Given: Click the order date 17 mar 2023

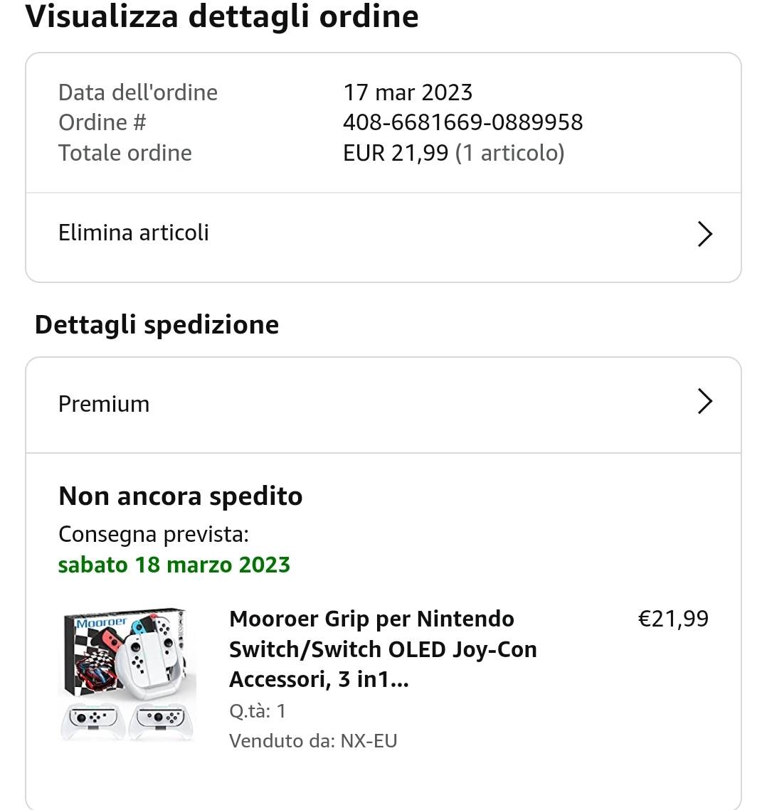Looking at the screenshot, I should [408, 92].
